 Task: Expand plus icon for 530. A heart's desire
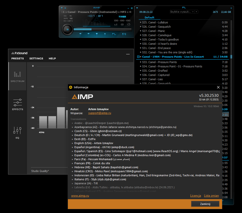point(140,44)
